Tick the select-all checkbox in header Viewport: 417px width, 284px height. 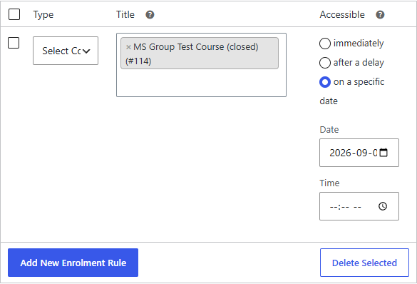click(14, 14)
